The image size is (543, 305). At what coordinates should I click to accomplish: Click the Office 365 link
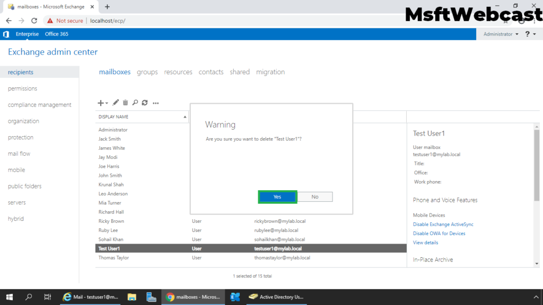pyautogui.click(x=56, y=34)
